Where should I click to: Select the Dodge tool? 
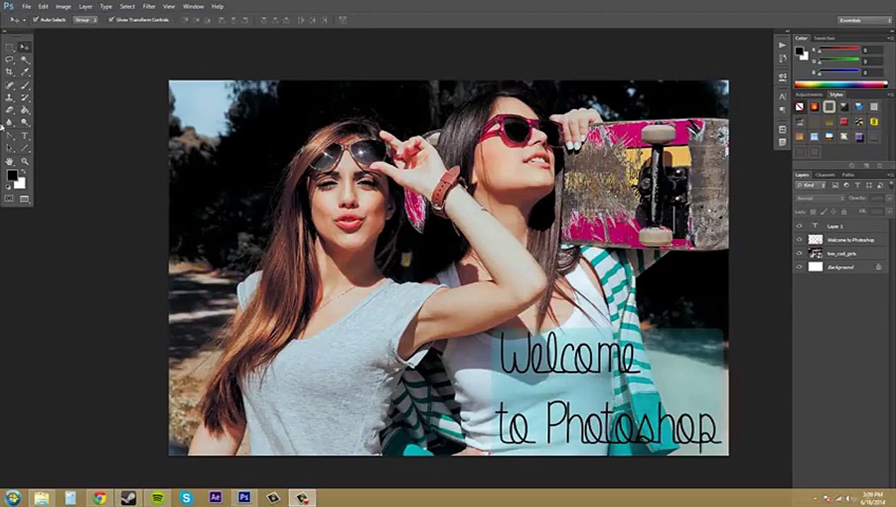[25, 122]
